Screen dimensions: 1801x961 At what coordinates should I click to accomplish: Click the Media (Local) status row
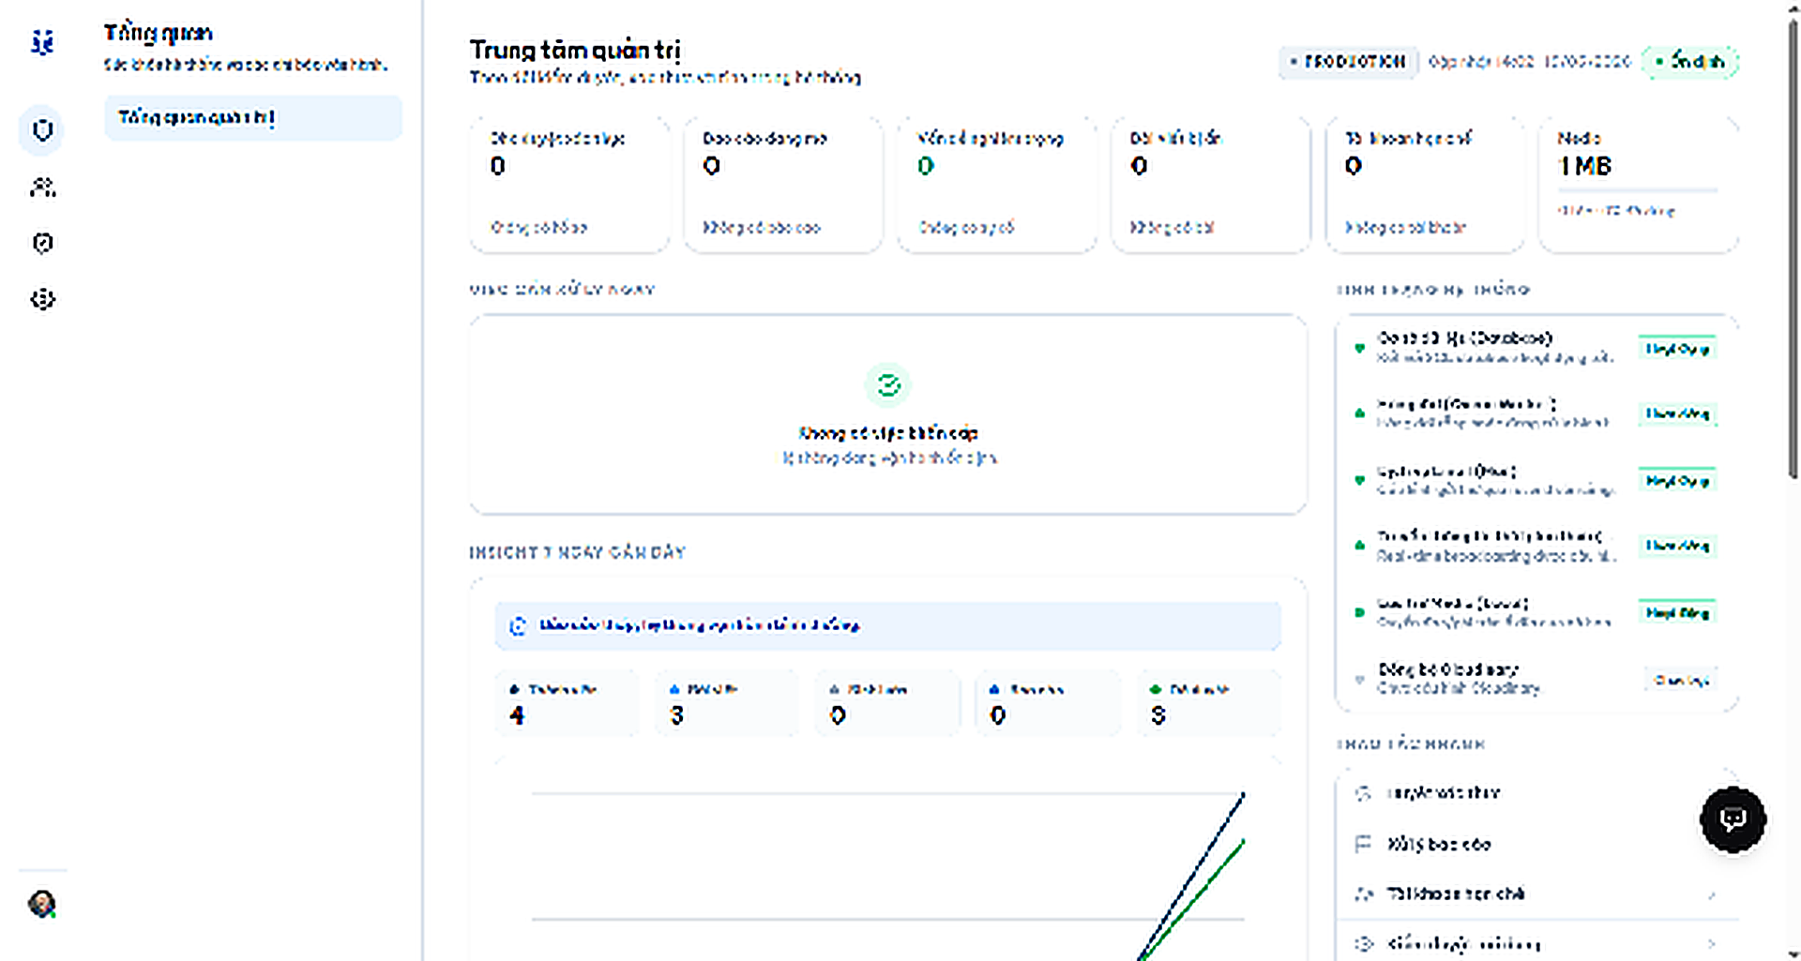point(1536,612)
